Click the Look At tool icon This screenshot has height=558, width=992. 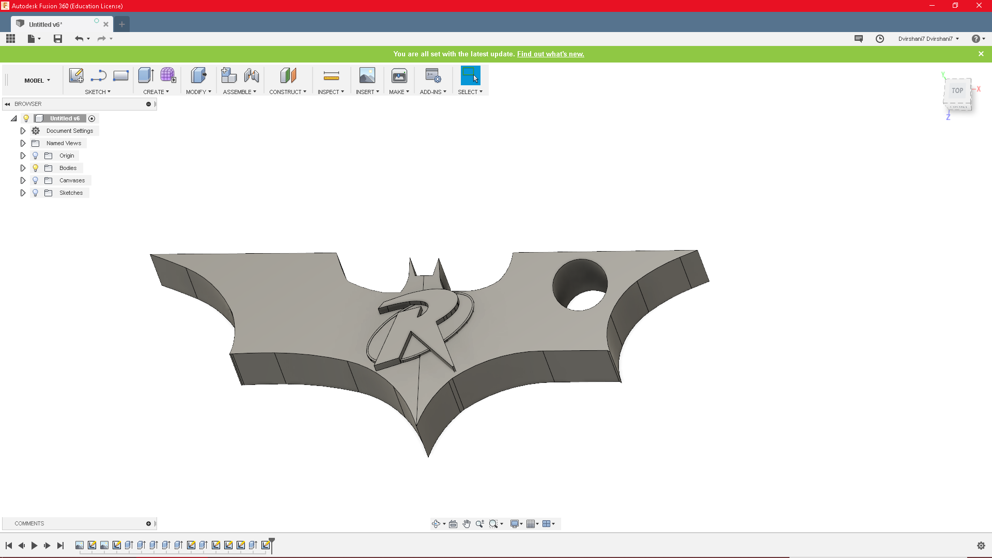pos(453,524)
